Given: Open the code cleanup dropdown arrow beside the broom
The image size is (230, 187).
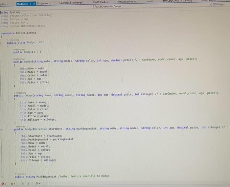Looking at the screenshot, I should coord(40,184).
